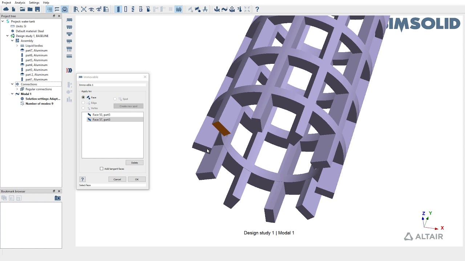
Task: Select part1, Aluminum in the tree
Action: click(x=36, y=79)
